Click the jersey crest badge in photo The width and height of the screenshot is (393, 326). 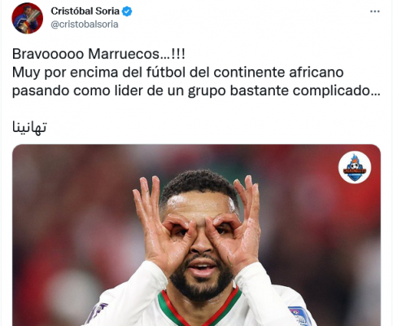click(x=299, y=316)
